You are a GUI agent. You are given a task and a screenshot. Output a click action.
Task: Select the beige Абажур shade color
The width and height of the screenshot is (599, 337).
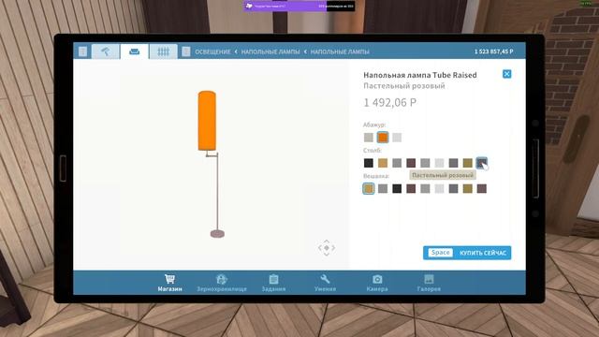coord(369,138)
